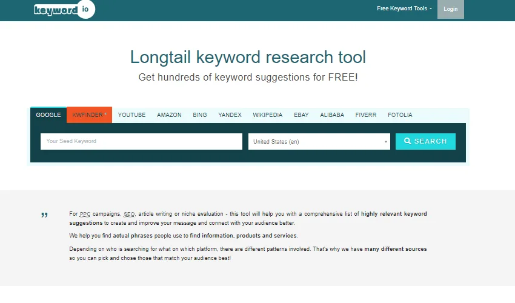
Task: Click the SEARCH button
Action: click(425, 141)
